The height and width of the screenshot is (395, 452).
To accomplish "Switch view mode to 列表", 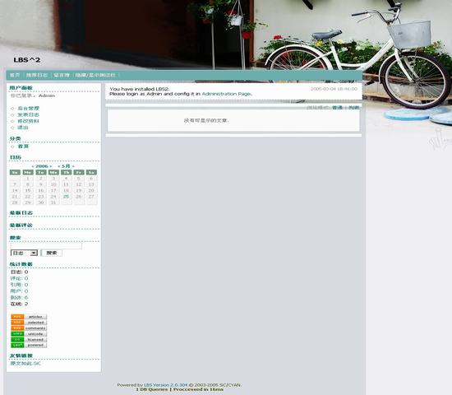I will [x=354, y=108].
